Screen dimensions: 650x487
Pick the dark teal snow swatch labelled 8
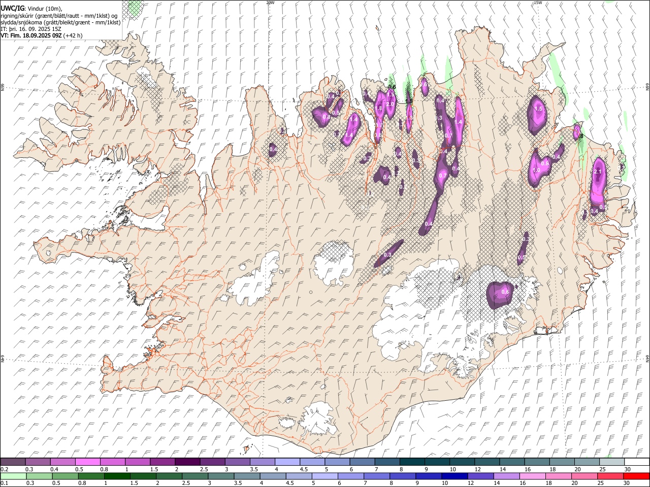(412, 462)
